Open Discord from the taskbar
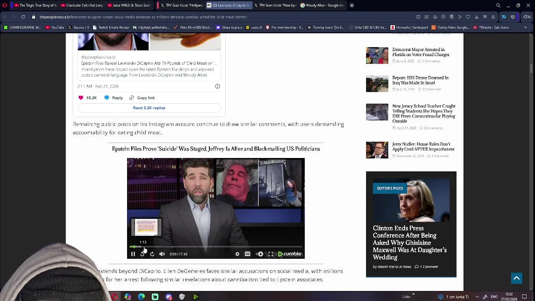Image resolution: width=535 pixels, height=301 pixels. [168, 297]
